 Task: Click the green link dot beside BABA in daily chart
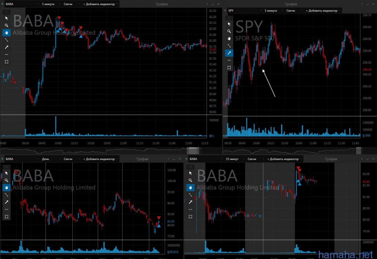click(x=2, y=159)
